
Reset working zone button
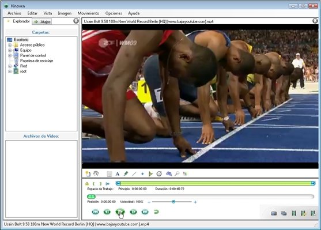coord(107,183)
